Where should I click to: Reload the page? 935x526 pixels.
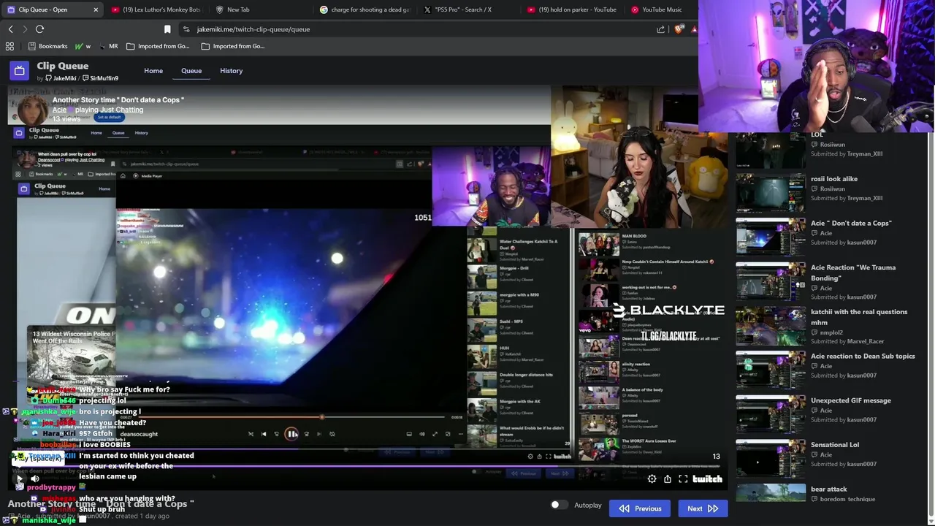(39, 29)
